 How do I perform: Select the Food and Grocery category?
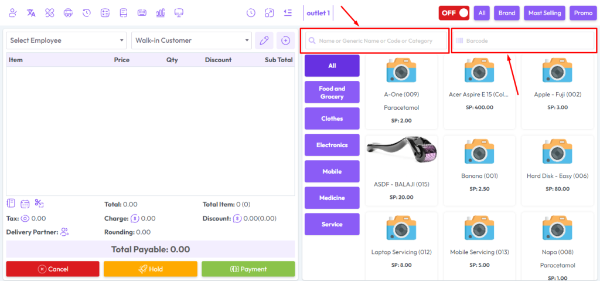click(x=332, y=92)
